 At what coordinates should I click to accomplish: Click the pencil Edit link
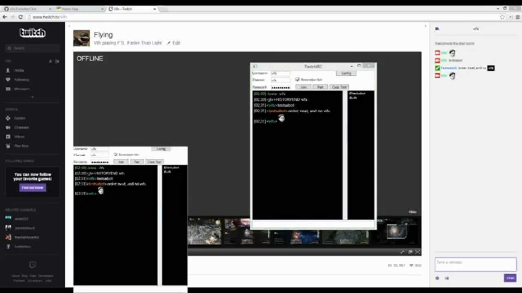[x=174, y=43]
